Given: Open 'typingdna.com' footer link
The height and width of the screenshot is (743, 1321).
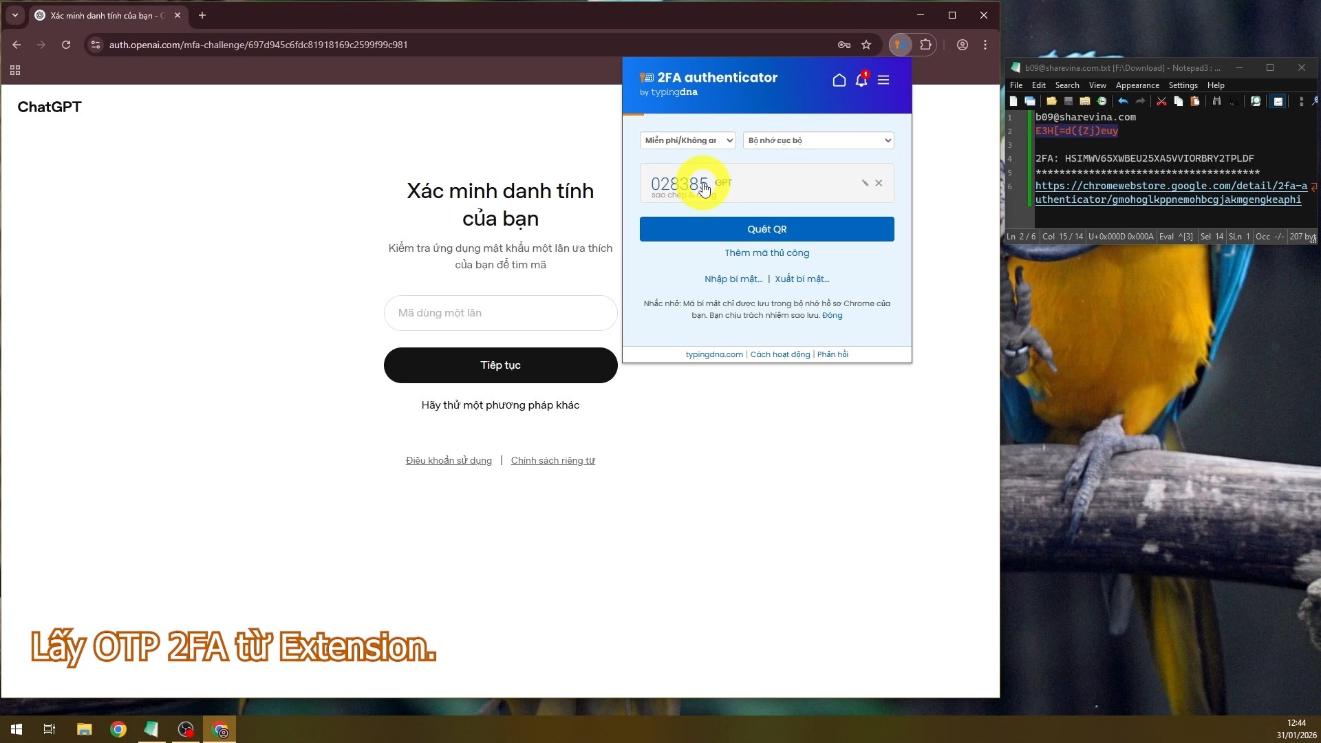Looking at the screenshot, I should (714, 355).
